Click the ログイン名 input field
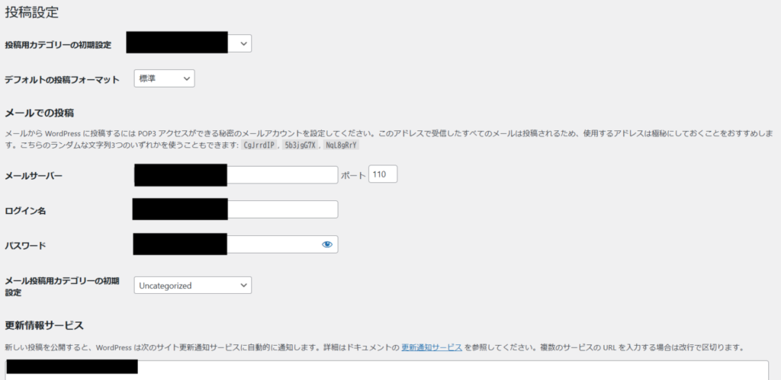Screen dimensions: 781x380 [x=236, y=209]
